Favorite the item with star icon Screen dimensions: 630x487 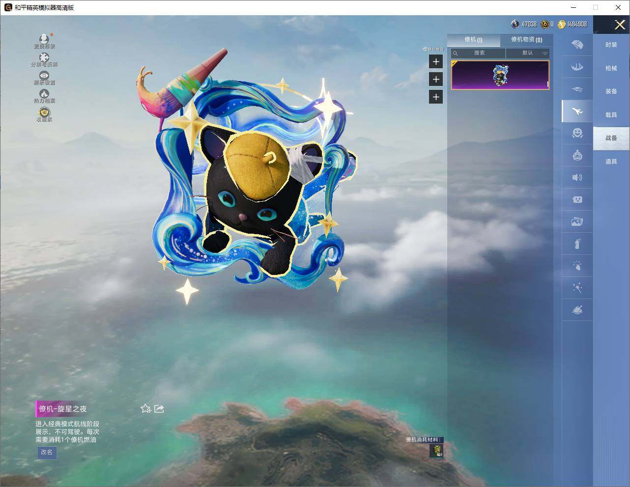[x=145, y=408]
